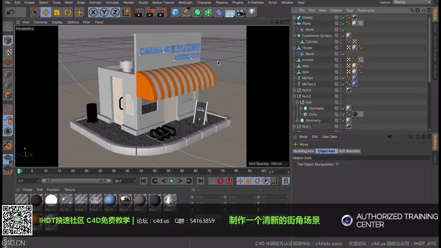Play the animation forward
The image size is (441, 248).
tap(172, 181)
